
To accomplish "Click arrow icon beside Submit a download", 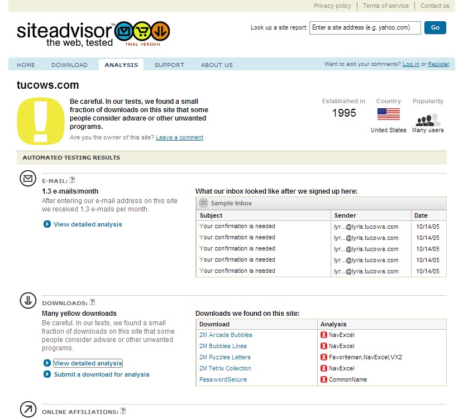I will (47, 374).
